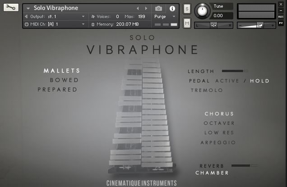Go to next instrument arrow

tap(146, 9)
